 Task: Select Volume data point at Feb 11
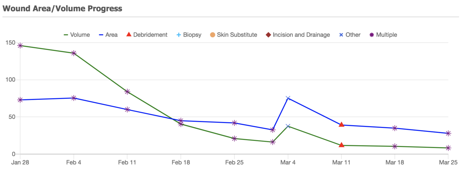[127, 92]
